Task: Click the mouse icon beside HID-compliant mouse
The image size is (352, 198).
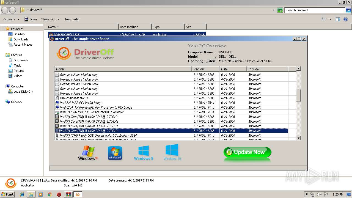Action: pos(57,98)
